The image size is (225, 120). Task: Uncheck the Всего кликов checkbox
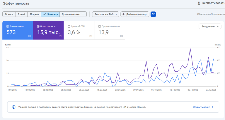pos(8,27)
